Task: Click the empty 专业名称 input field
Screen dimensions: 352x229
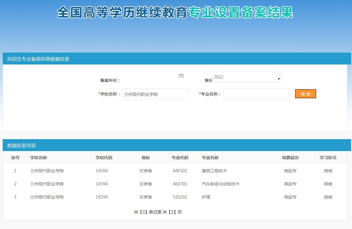Action: click(x=256, y=94)
